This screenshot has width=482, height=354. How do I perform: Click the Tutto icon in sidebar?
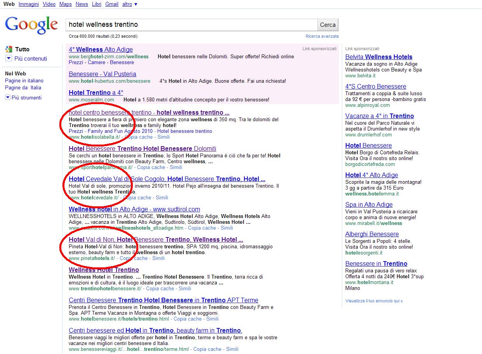[x=9, y=49]
